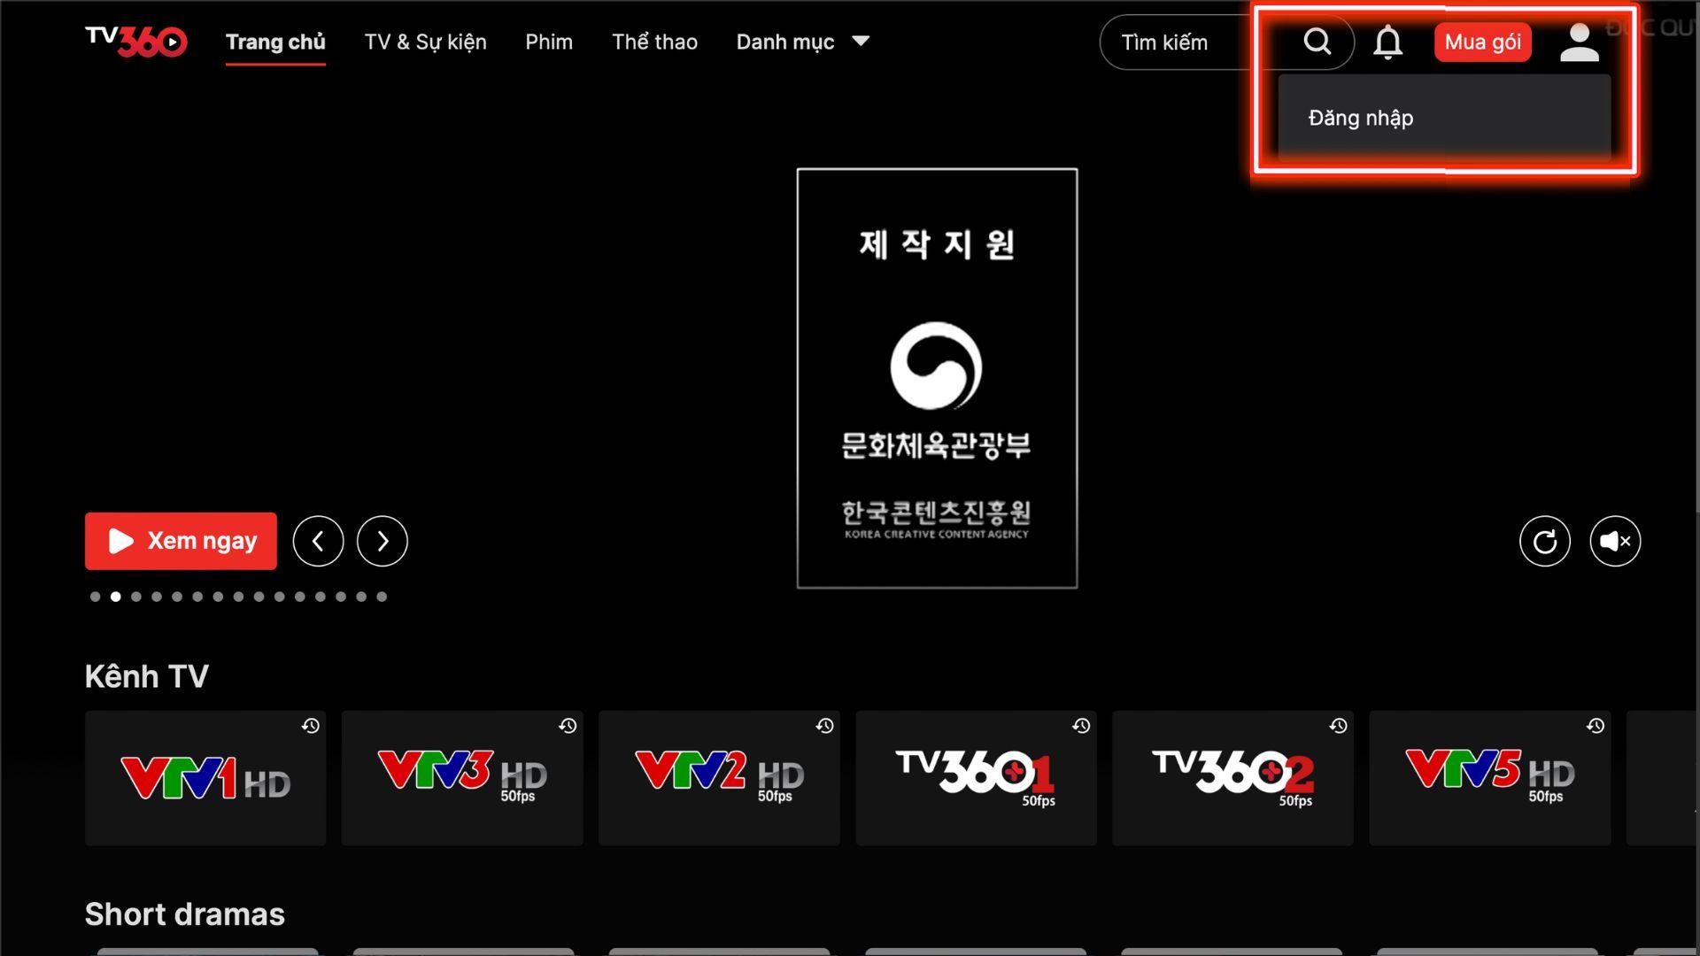Image resolution: width=1700 pixels, height=956 pixels.
Task: Choose Đăng nhập from account menu
Action: pos(1361,118)
